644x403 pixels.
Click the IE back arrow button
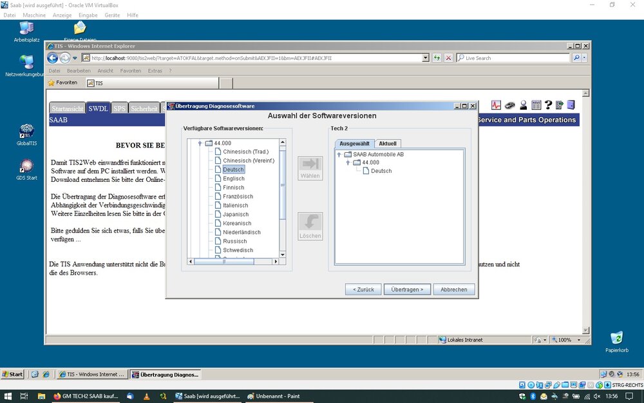pyautogui.click(x=53, y=58)
